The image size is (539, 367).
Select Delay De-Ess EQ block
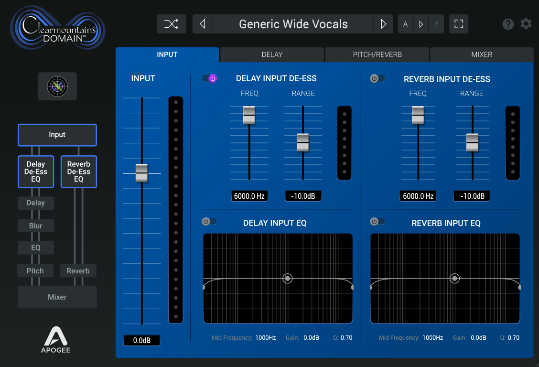(36, 172)
